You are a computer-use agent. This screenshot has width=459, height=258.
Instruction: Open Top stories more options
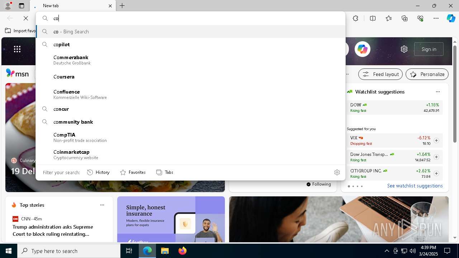click(x=102, y=205)
